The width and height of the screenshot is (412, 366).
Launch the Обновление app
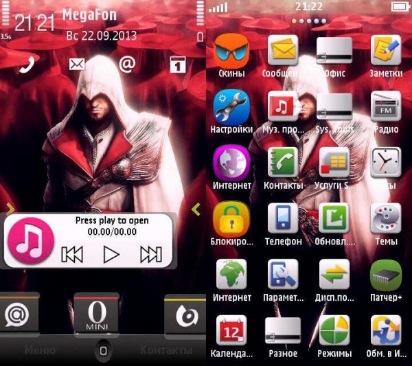[x=334, y=218]
